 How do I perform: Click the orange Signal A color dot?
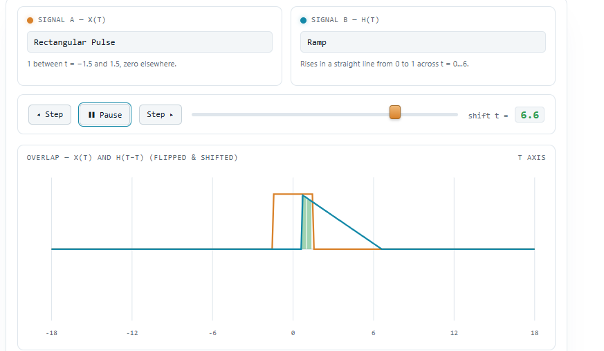click(30, 20)
